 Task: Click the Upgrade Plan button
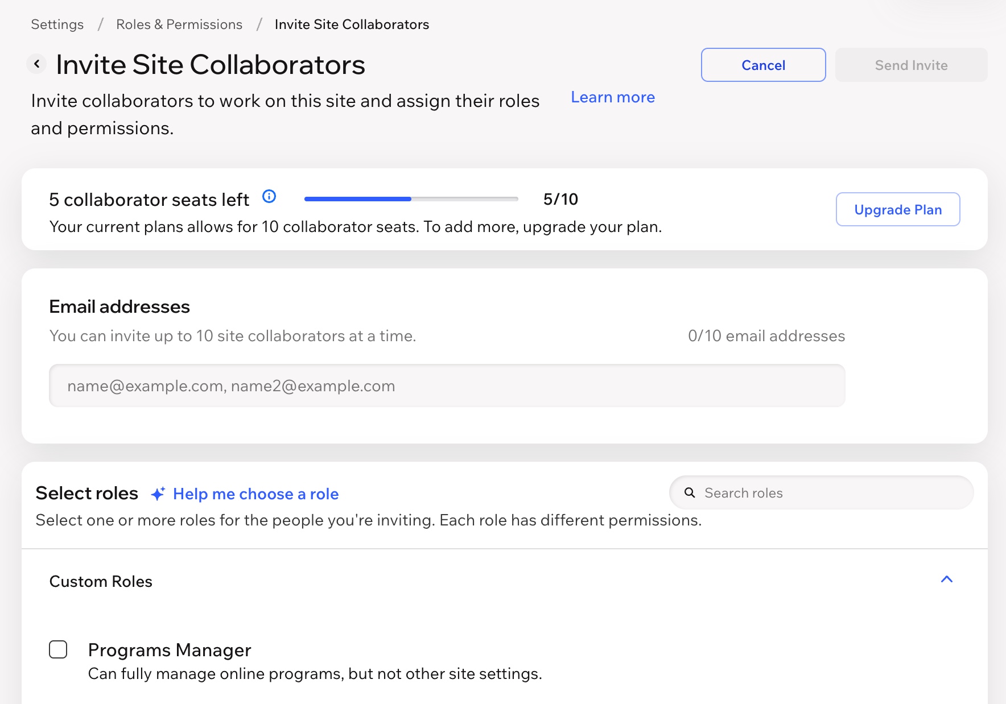coord(898,209)
